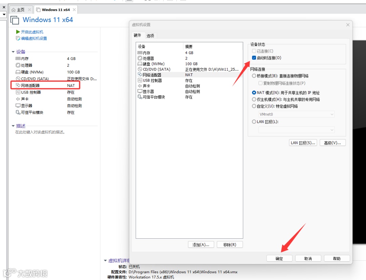Select sound card icon in settings dialog
The width and height of the screenshot is (366, 280).
140,86
